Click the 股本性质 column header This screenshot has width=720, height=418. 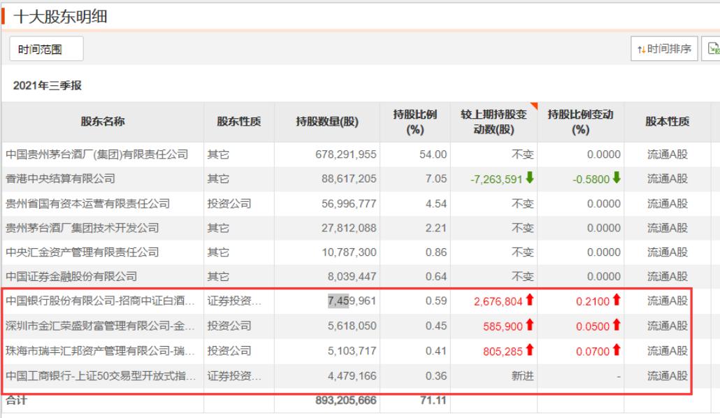tap(667, 121)
